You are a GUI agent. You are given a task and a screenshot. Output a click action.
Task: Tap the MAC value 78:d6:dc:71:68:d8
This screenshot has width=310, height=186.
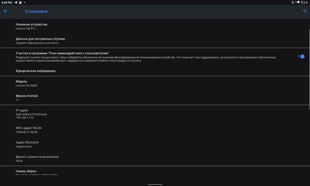click(x=26, y=132)
